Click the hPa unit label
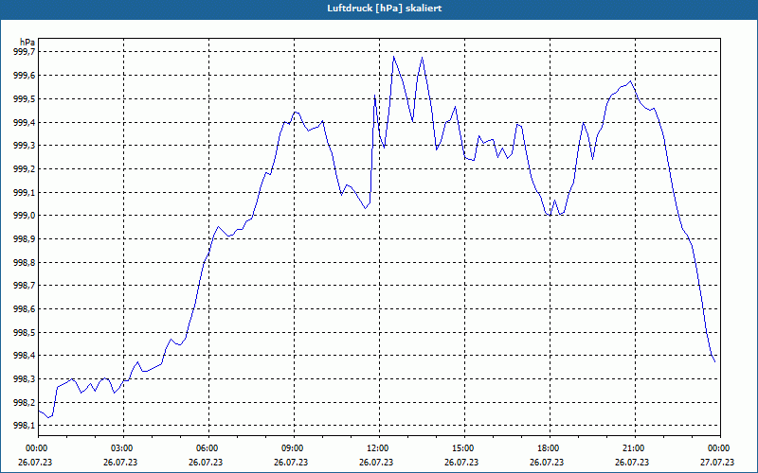Image resolution: width=758 pixels, height=473 pixels. [x=27, y=43]
